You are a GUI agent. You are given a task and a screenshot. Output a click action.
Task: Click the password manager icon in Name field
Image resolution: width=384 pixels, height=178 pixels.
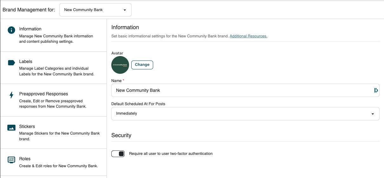pos(376,91)
